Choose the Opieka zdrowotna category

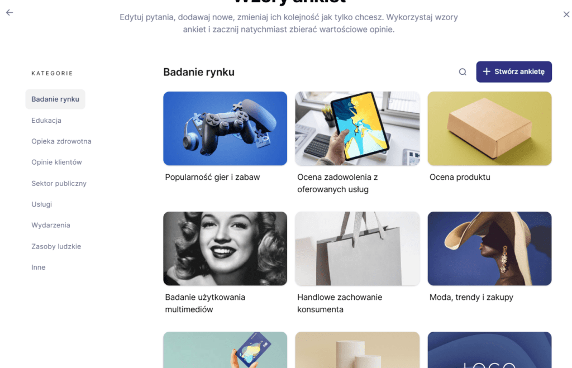point(61,141)
